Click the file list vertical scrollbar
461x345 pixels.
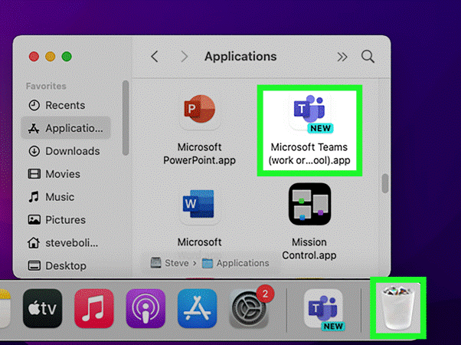385,183
